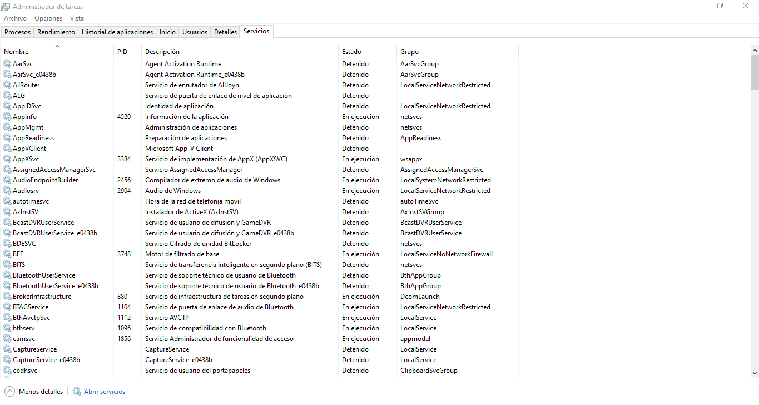This screenshot has height=405, width=759.
Task: Click the gear icon next to Appinfo
Action: coord(7,117)
